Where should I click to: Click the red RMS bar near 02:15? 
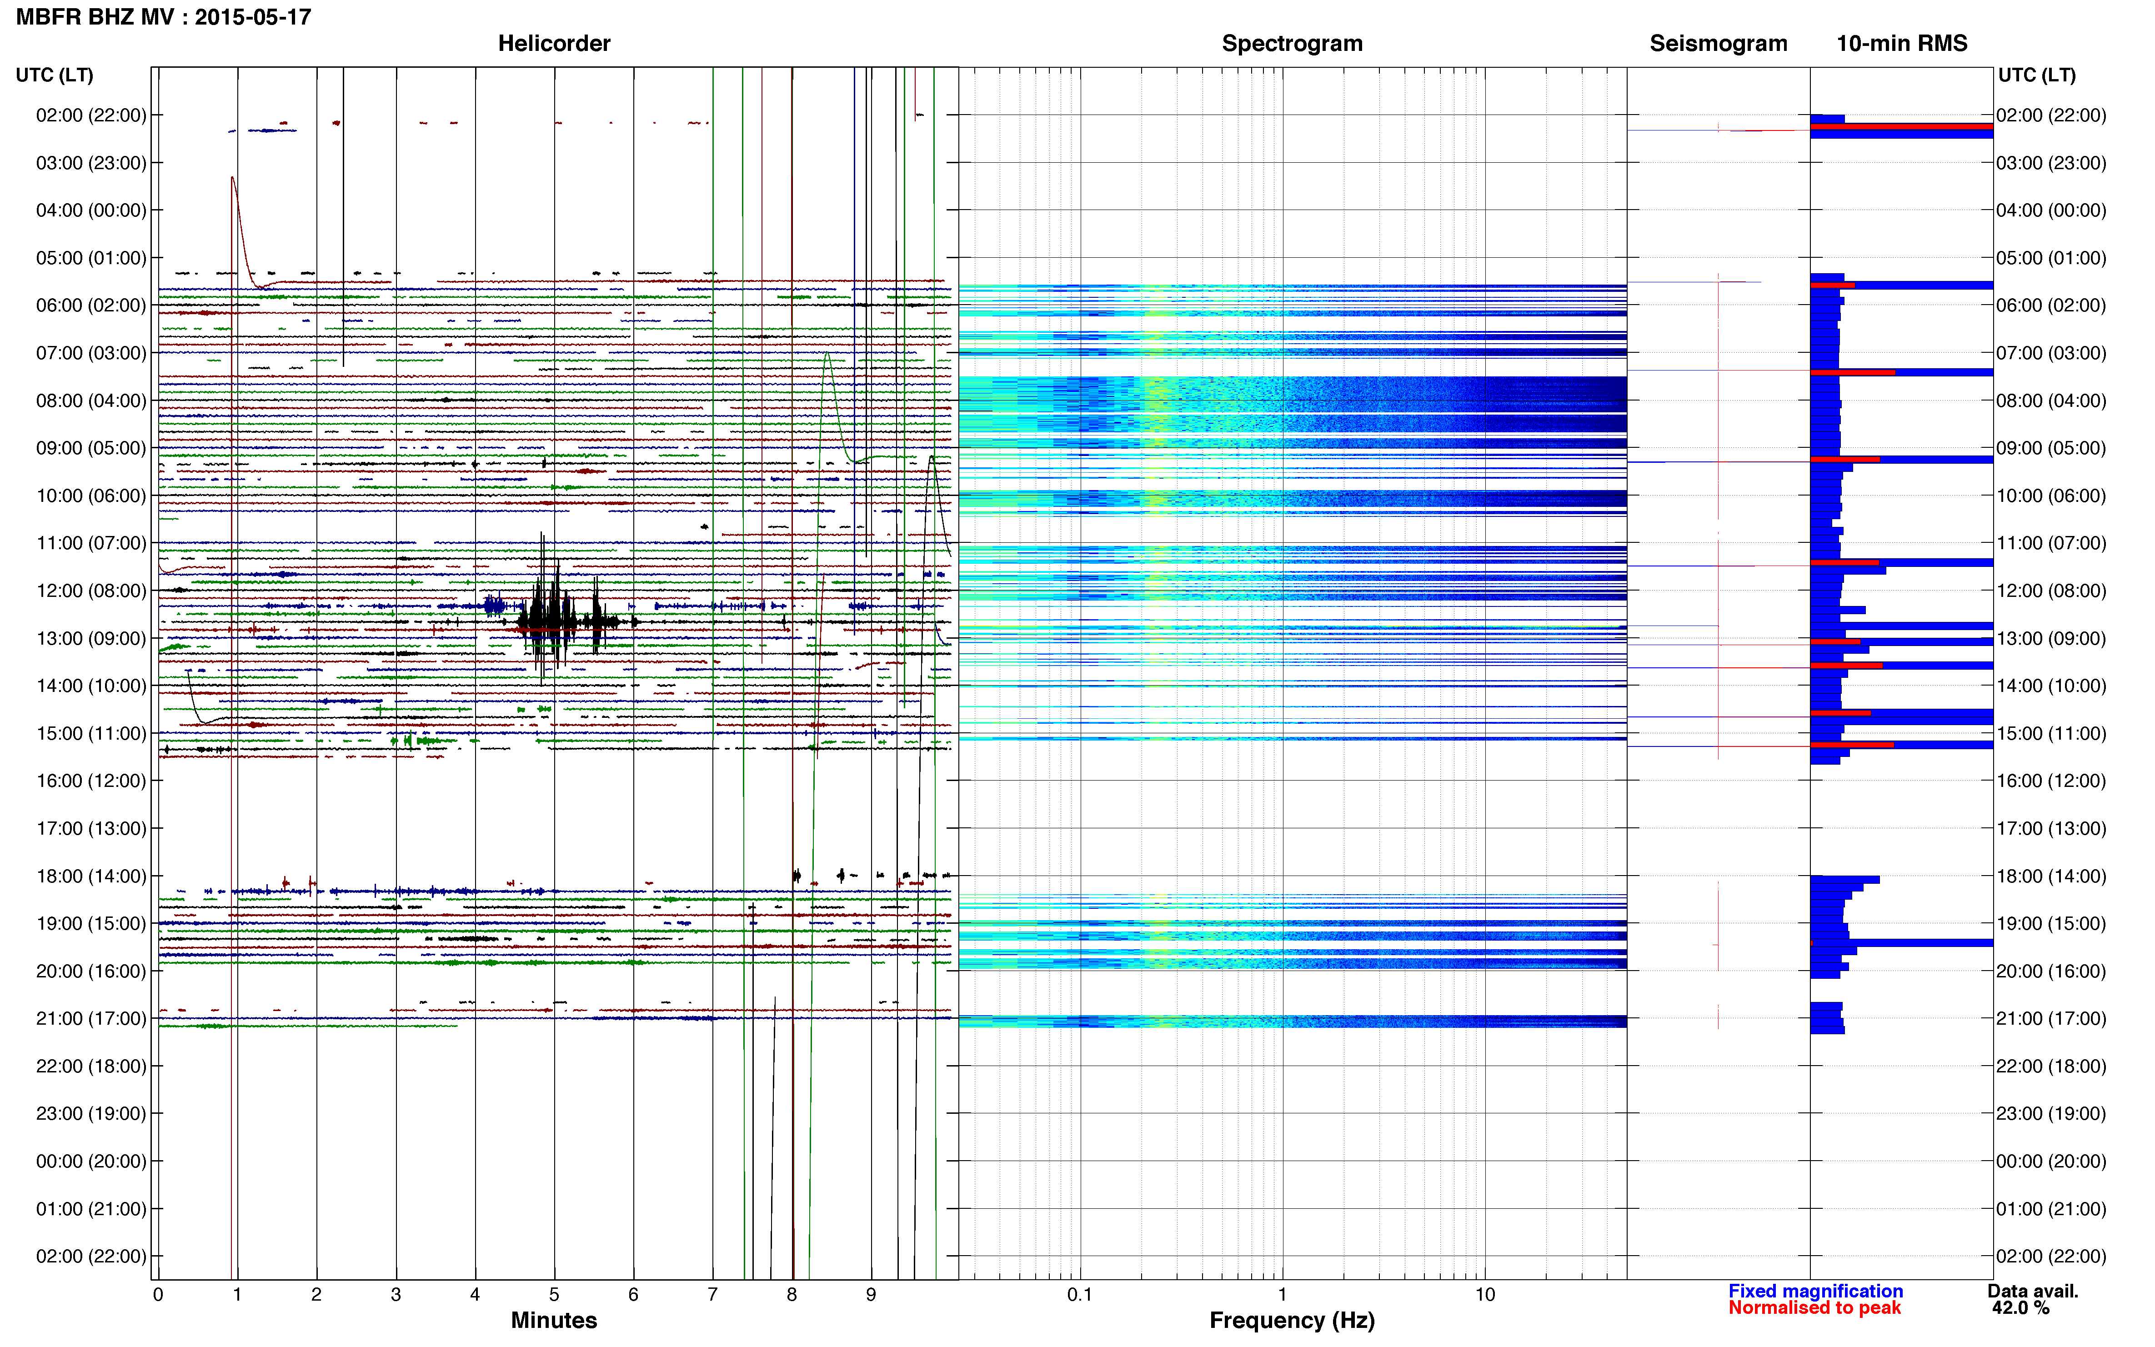(1901, 126)
